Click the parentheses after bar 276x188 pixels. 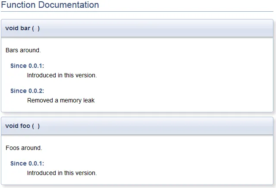[x=36, y=29]
